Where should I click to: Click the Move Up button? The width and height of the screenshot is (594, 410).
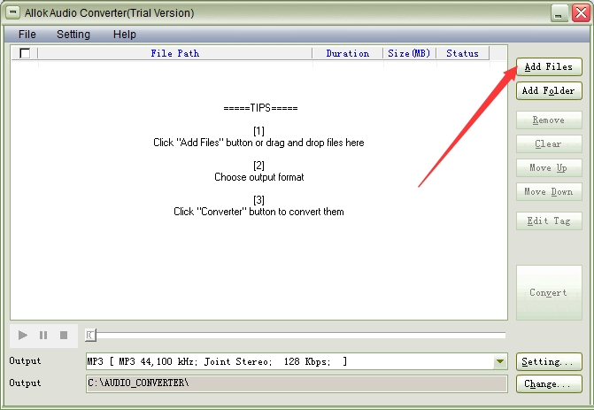point(549,168)
